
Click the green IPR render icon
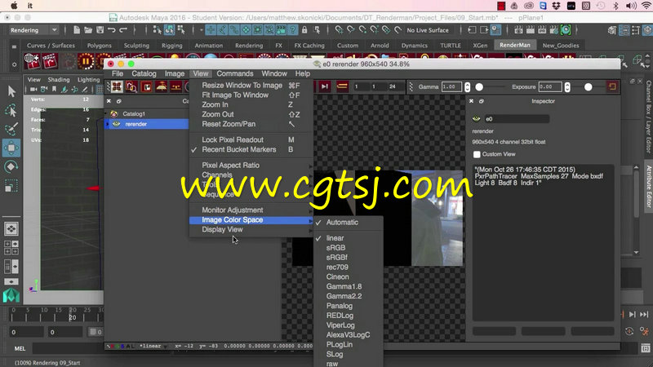566,30
